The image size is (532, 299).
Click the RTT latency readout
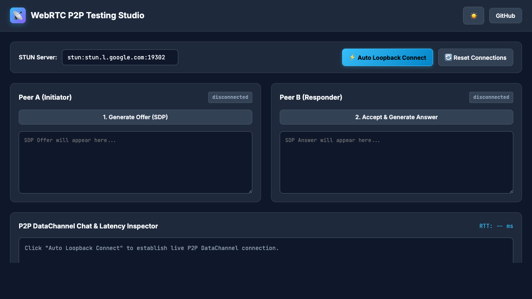tap(496, 226)
